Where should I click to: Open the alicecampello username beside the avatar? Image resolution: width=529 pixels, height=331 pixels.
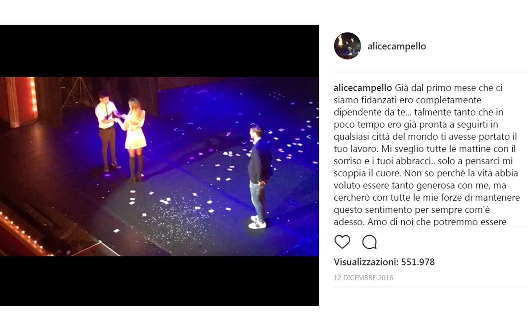[397, 46]
